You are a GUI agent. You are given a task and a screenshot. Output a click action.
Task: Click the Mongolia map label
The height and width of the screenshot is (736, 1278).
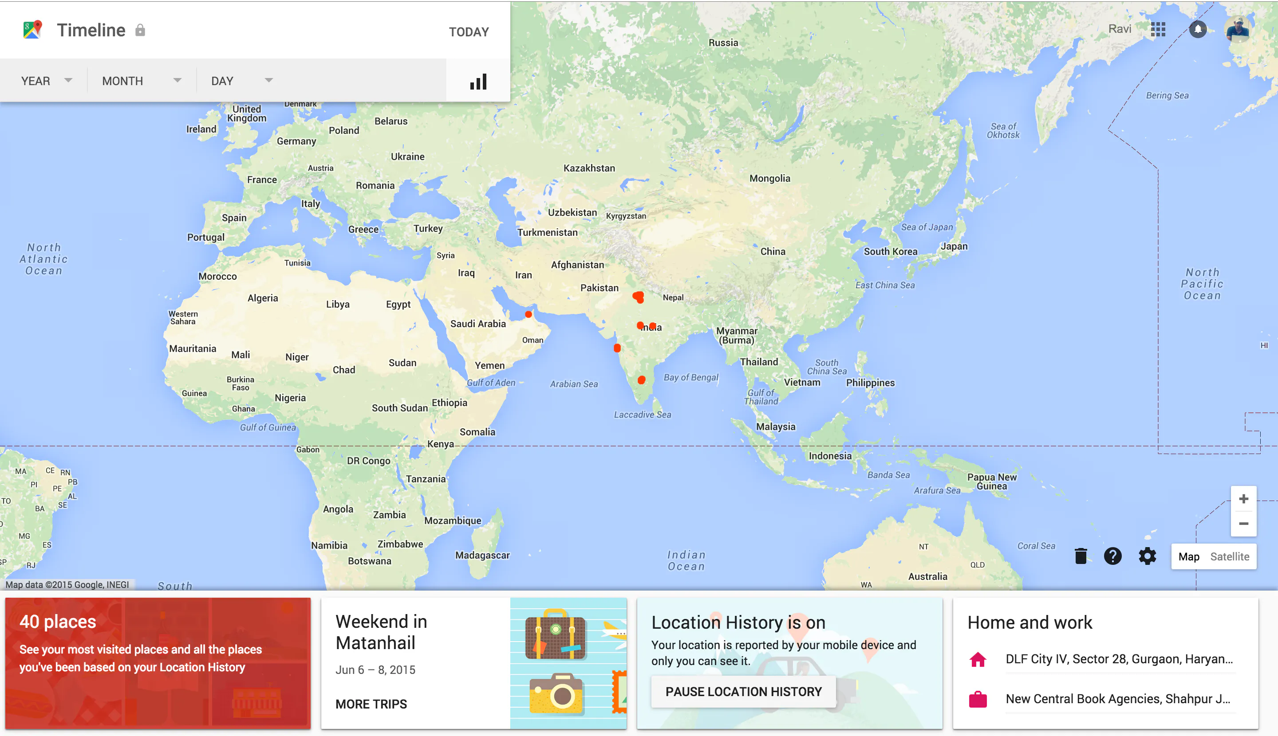click(x=769, y=178)
